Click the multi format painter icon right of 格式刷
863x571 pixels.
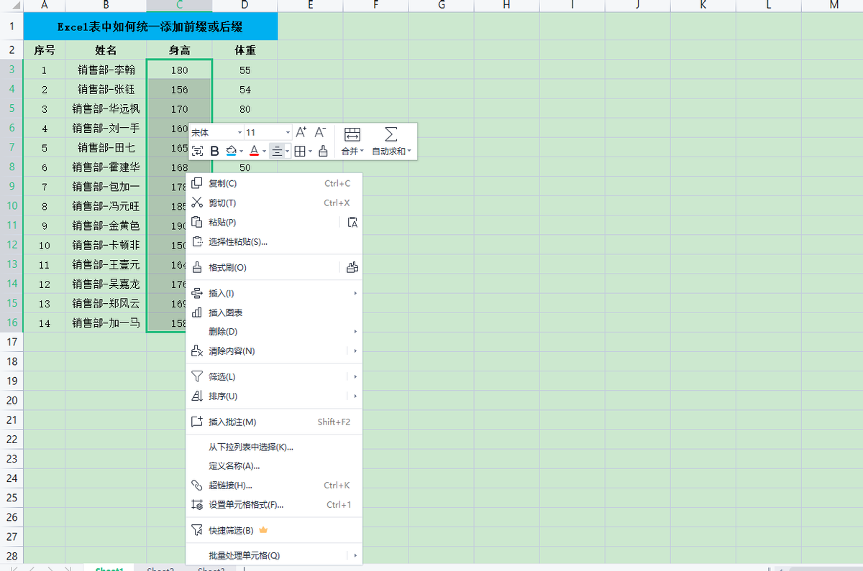(x=352, y=267)
